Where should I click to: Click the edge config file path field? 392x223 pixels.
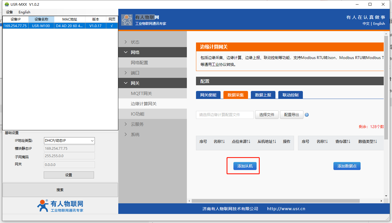pyautogui.click(x=225, y=115)
